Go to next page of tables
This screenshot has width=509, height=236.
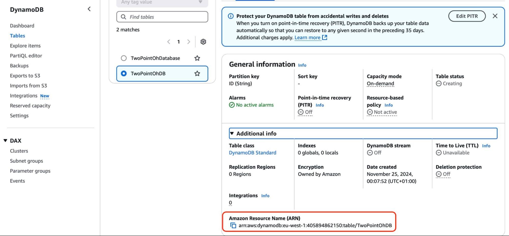click(188, 42)
